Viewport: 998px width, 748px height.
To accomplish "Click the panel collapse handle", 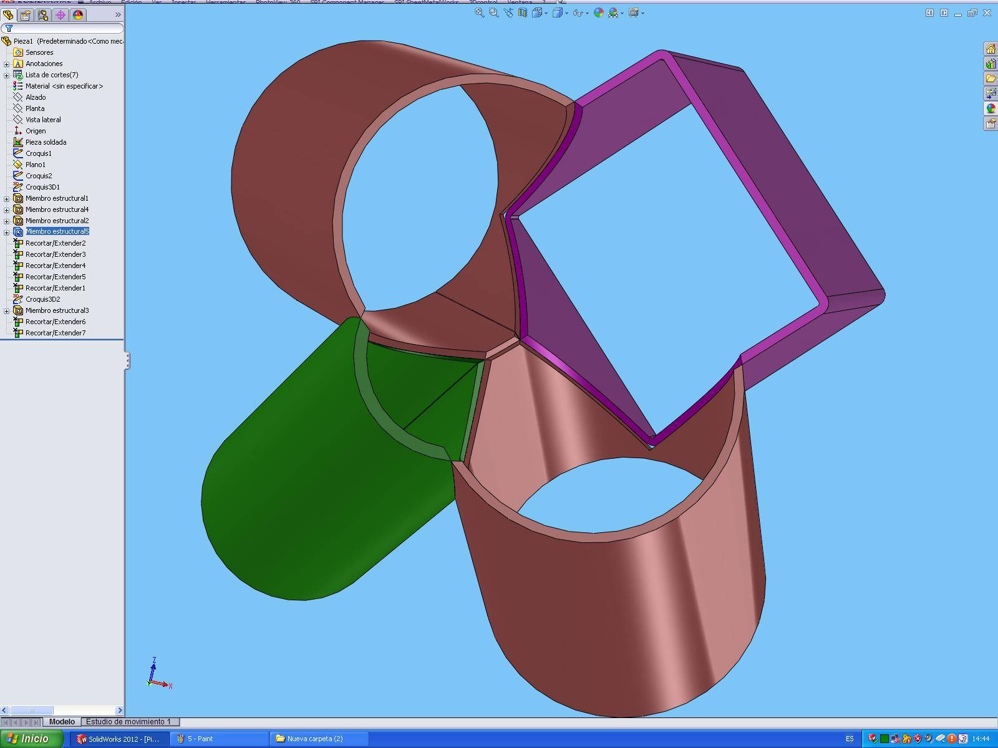I will click(127, 360).
